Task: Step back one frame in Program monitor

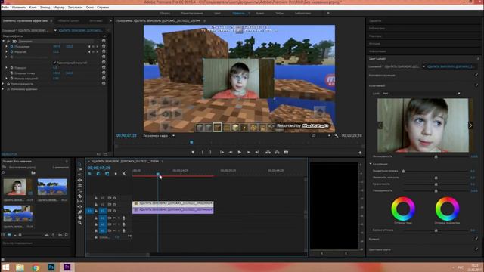Action: pos(231,153)
